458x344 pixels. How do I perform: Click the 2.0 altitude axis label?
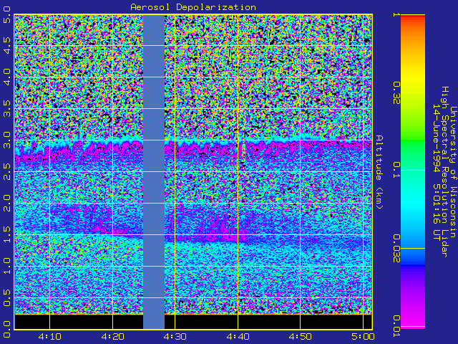point(6,203)
